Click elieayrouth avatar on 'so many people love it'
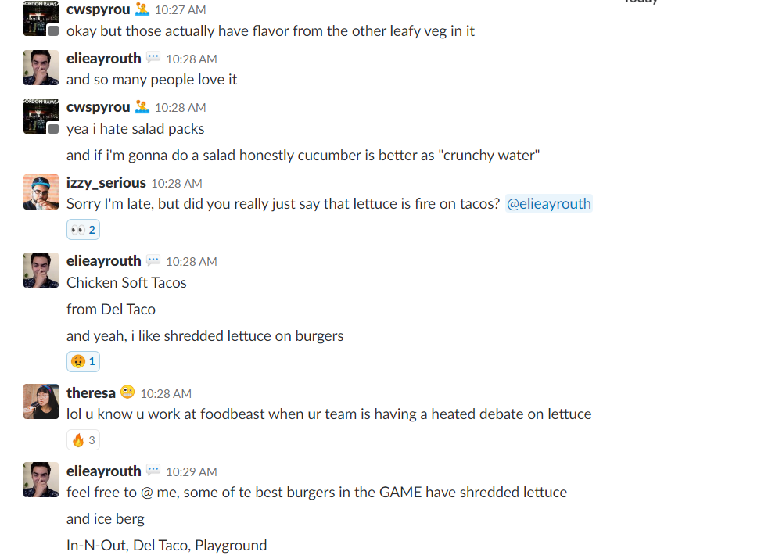761x559 pixels. pos(41,67)
